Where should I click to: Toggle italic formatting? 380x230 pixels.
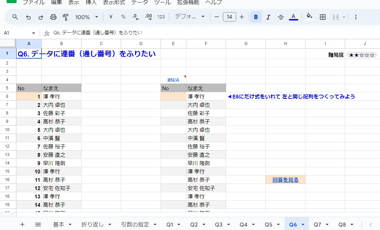(268, 17)
